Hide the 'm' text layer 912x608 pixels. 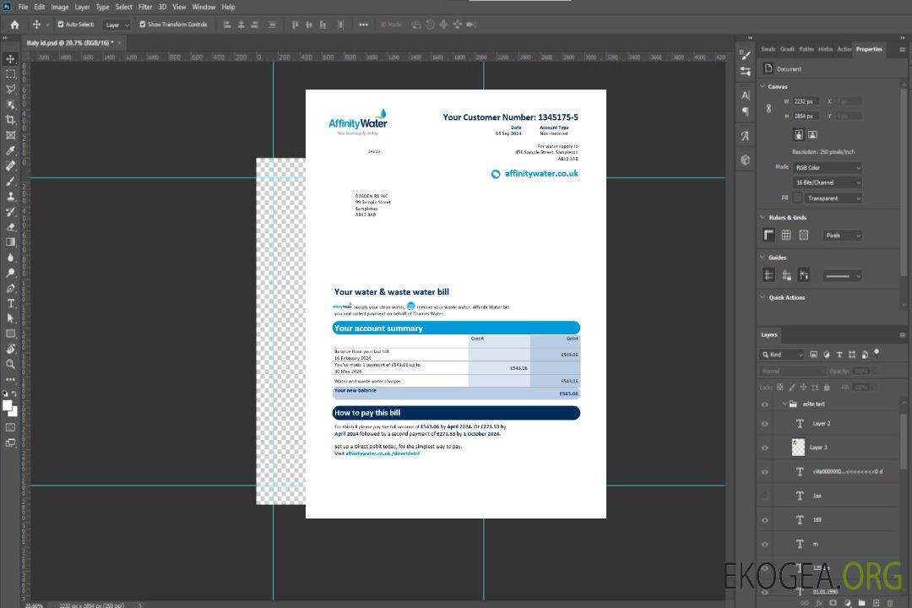[765, 545]
